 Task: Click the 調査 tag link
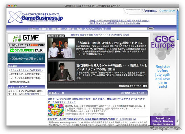pyautogui.click(x=73, y=35)
